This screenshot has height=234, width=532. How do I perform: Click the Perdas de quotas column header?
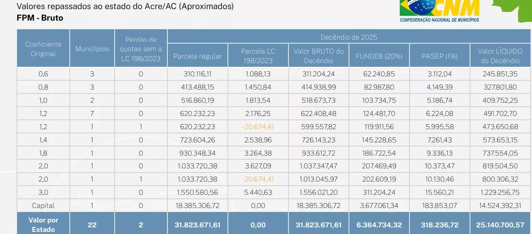tap(141, 49)
